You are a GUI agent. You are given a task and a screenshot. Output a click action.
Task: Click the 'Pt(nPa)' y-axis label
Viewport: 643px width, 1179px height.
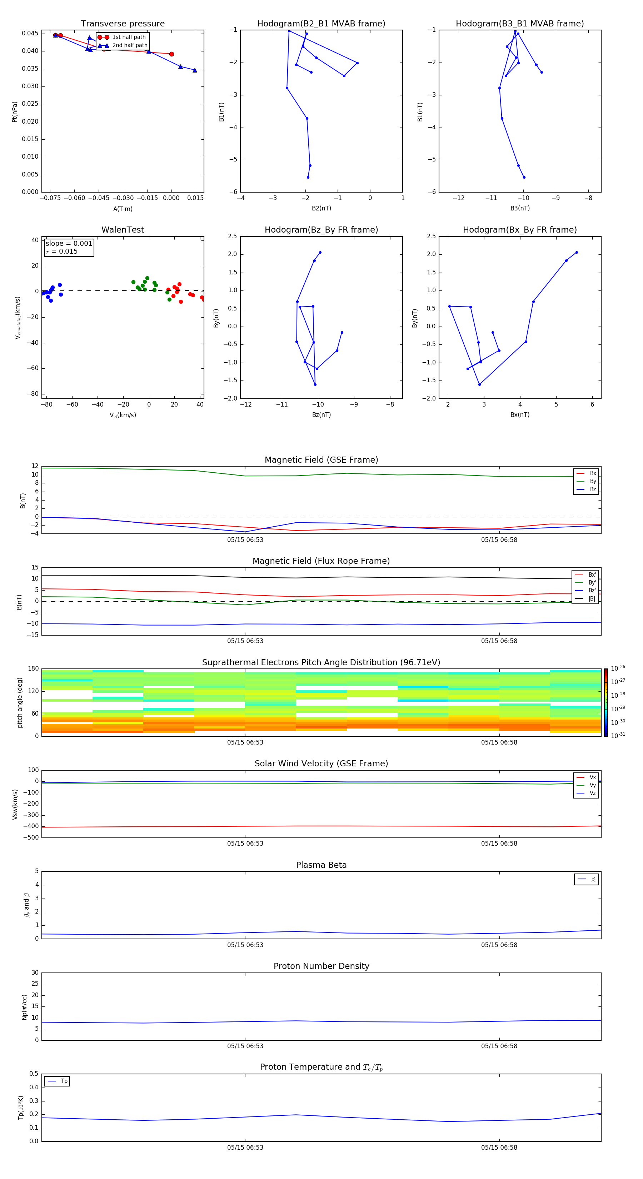click(x=14, y=111)
